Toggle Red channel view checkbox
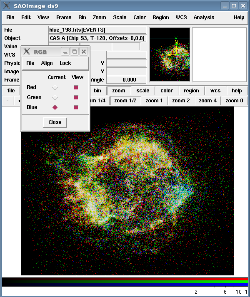Screen dimensions: 250x297 76,87
